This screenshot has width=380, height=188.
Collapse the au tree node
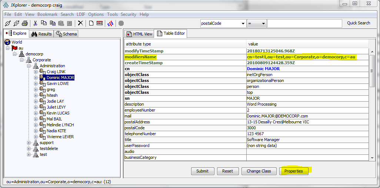pyautogui.click(x=7, y=48)
